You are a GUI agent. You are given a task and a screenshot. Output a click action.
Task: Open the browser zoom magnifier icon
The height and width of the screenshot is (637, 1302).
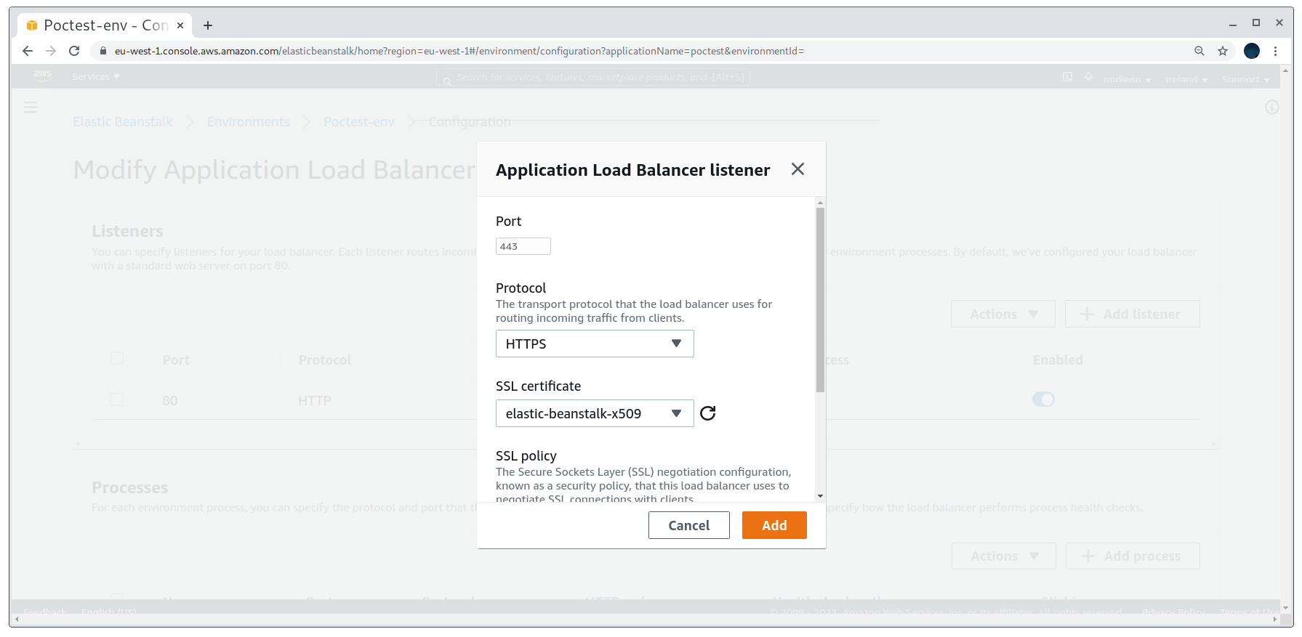coord(1199,51)
